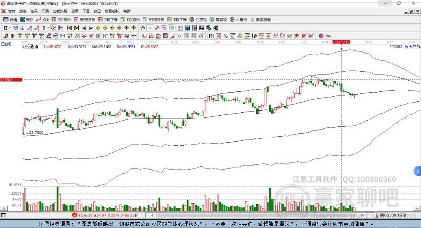Open the candlestick style dropdown arrow
This screenshot has height=228, width=421.
click(x=48, y=28)
